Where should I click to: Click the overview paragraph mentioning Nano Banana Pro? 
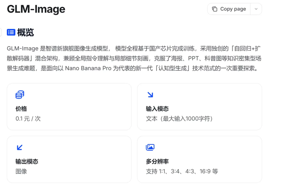pos(134,59)
